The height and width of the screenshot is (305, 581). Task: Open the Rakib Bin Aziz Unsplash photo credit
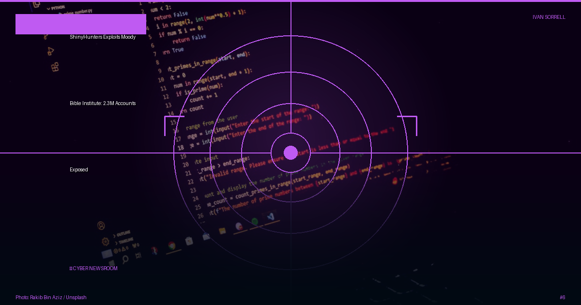51,297
